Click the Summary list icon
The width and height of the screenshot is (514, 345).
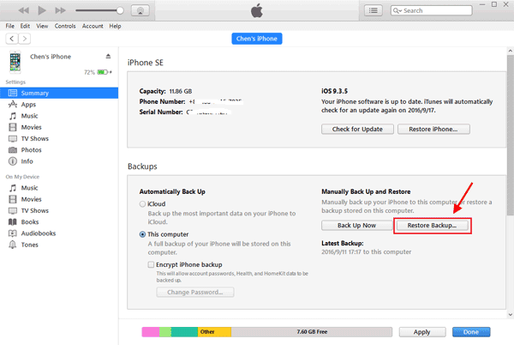coord(13,93)
